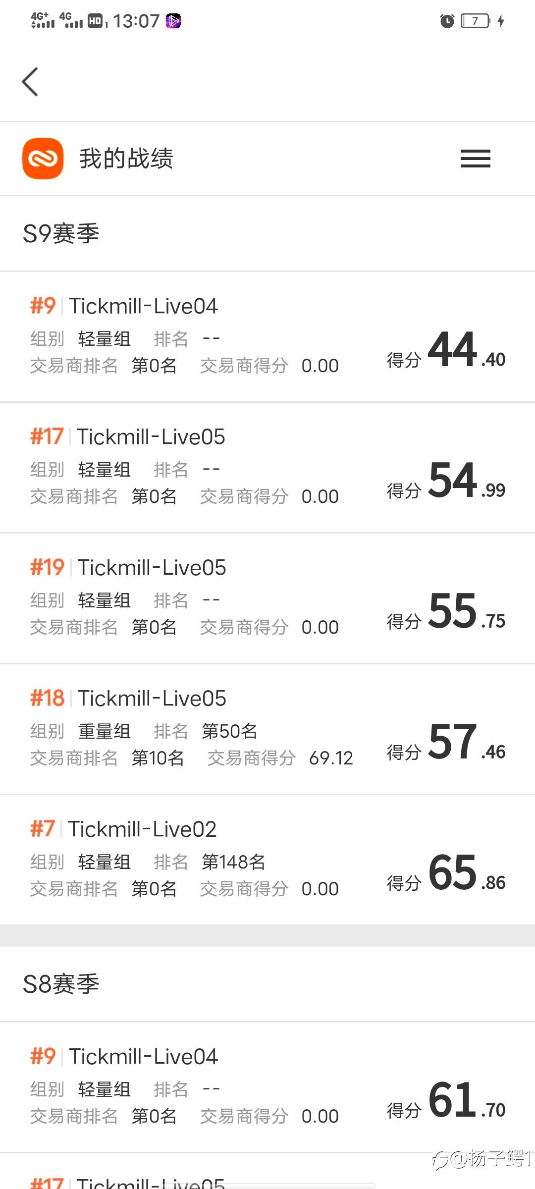Open account #18 Tickmill-Live05 heavyweight entry
This screenshot has width=535, height=1189.
(x=267, y=729)
